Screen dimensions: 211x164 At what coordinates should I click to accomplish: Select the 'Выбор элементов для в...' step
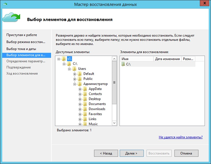(x=27, y=55)
